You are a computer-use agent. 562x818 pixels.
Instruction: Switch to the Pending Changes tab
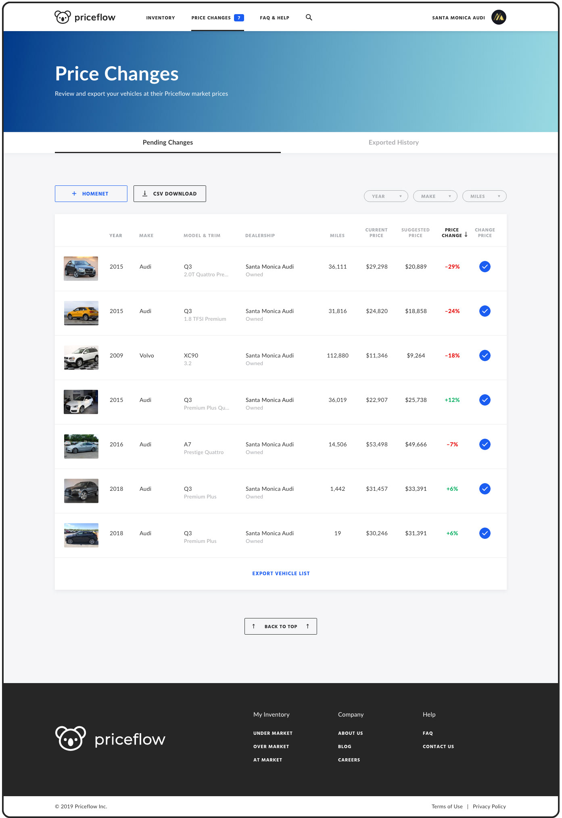pos(168,143)
